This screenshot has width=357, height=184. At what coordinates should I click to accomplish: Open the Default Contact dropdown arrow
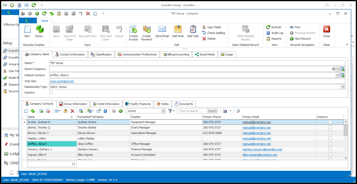338,75
